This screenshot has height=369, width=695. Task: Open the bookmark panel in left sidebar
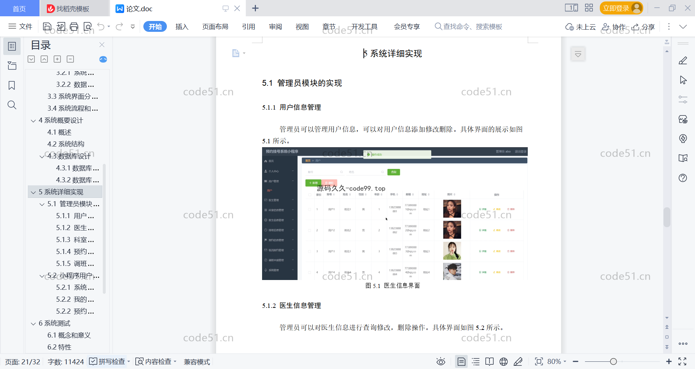[12, 85]
